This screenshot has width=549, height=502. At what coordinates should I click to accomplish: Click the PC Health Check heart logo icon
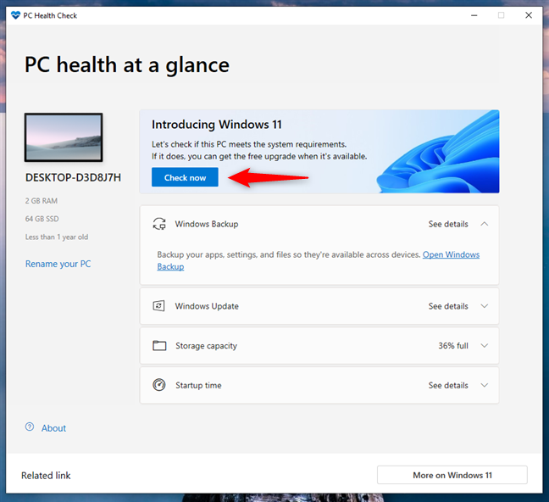pyautogui.click(x=15, y=15)
